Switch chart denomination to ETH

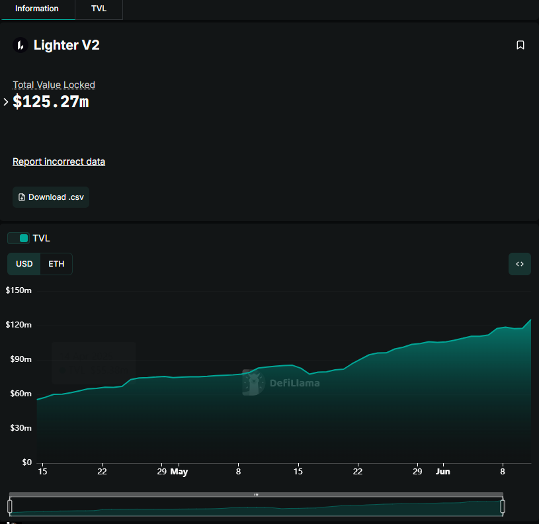(x=57, y=264)
